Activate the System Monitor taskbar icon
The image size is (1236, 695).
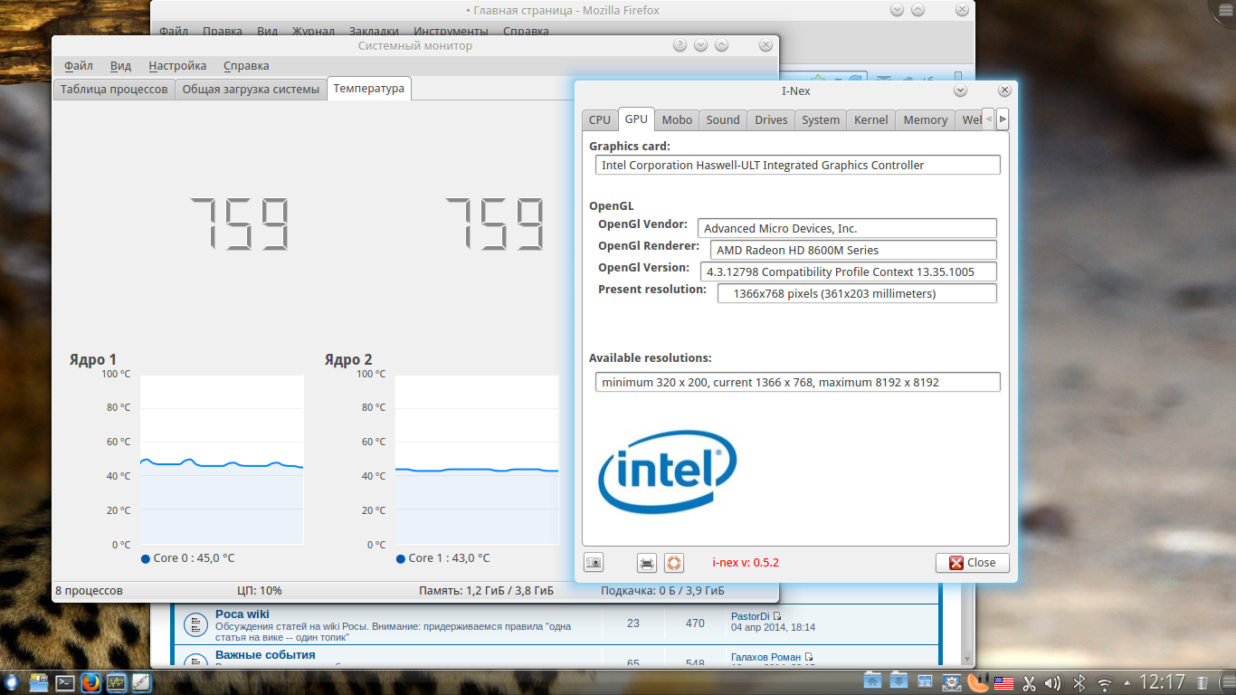pos(116,682)
